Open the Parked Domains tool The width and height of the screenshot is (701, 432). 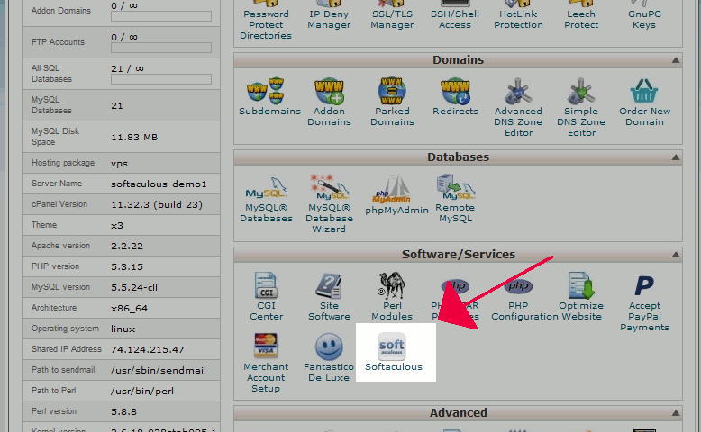coord(392,103)
